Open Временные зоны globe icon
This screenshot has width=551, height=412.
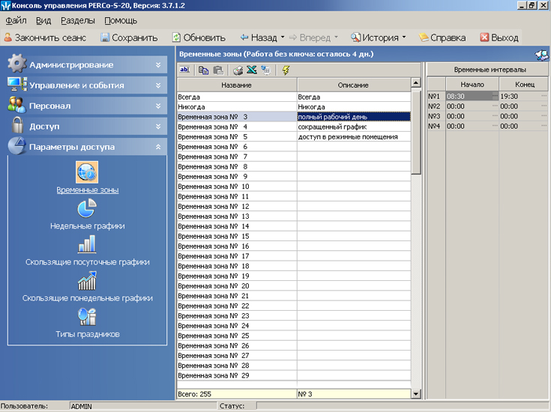click(x=87, y=172)
